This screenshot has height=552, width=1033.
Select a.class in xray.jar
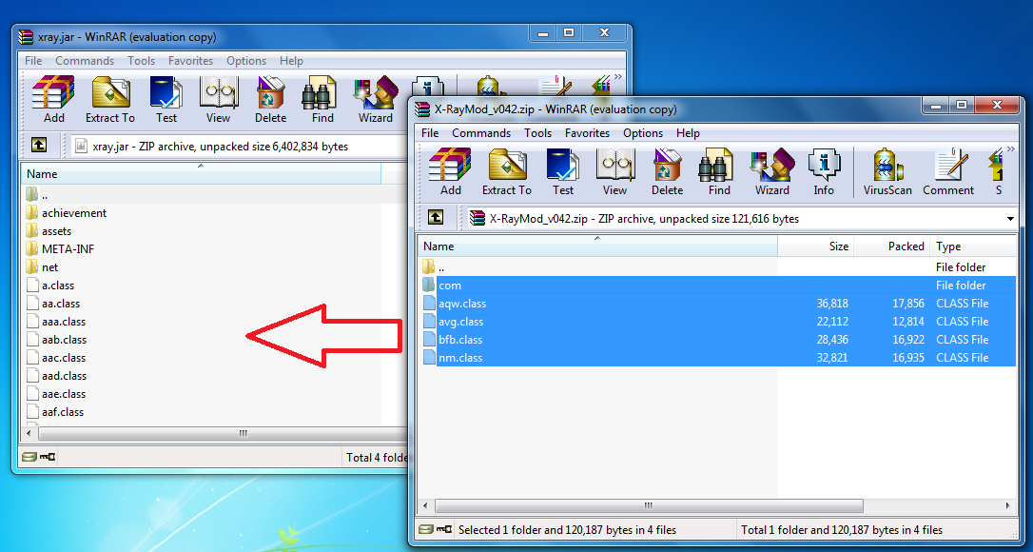click(58, 286)
